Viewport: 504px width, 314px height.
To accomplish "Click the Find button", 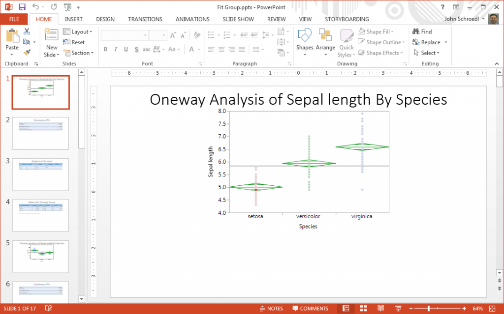I will (422, 32).
